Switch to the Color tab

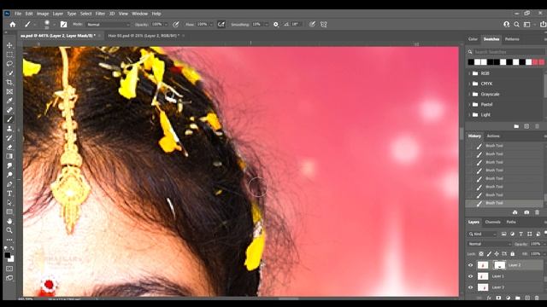[473, 39]
